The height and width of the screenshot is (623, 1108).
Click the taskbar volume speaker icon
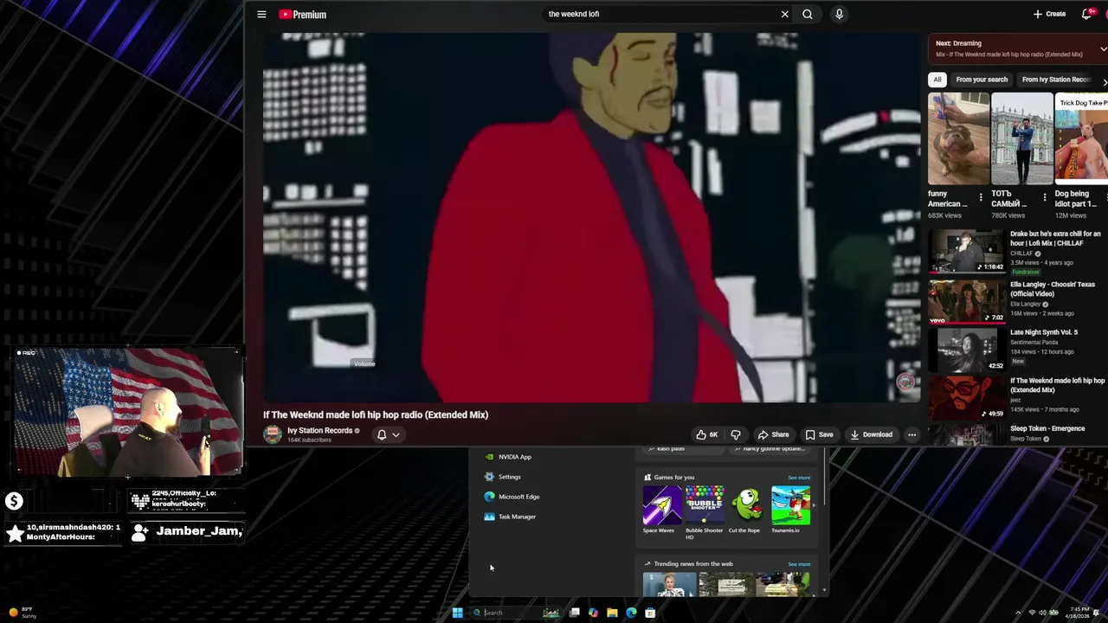(x=1041, y=613)
